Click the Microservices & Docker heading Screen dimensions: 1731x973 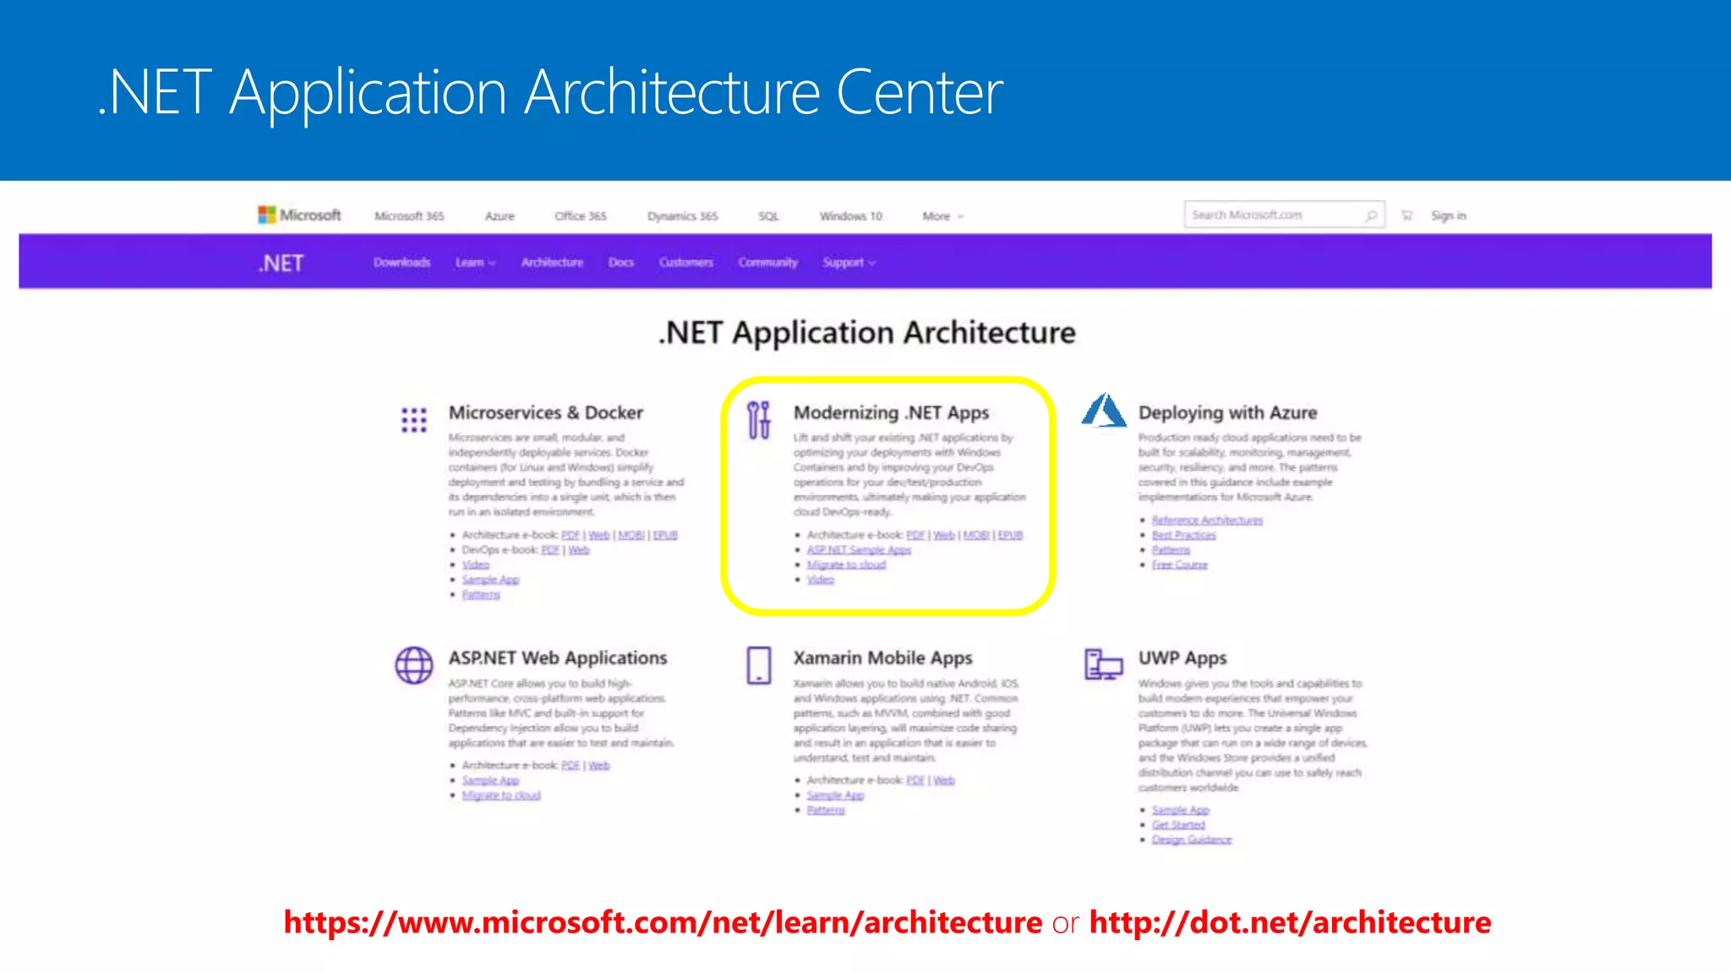545,413
